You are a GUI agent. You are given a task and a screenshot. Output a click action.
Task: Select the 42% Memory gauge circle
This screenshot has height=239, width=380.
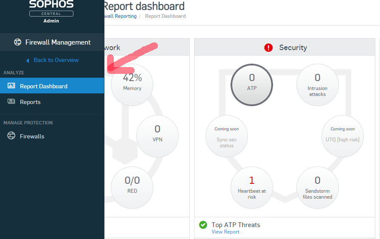point(132,85)
